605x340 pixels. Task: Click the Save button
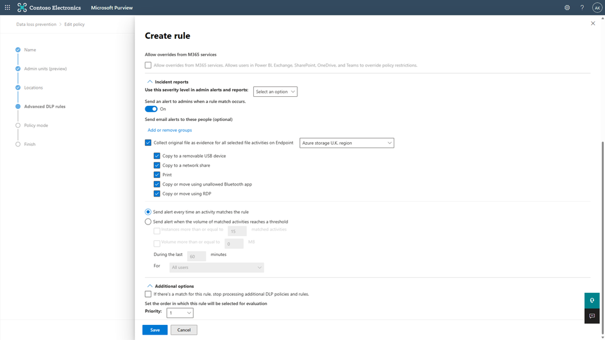pos(155,330)
